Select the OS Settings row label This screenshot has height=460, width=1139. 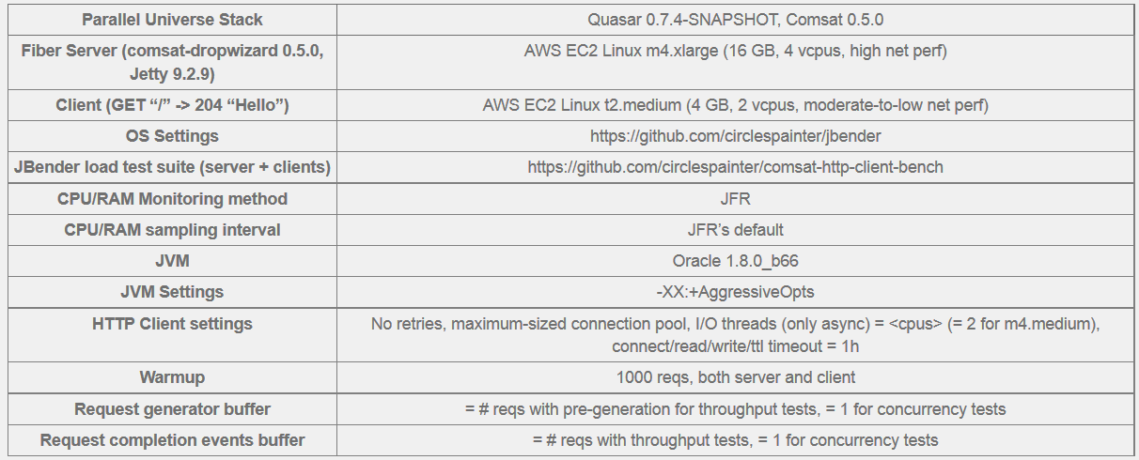[172, 136]
